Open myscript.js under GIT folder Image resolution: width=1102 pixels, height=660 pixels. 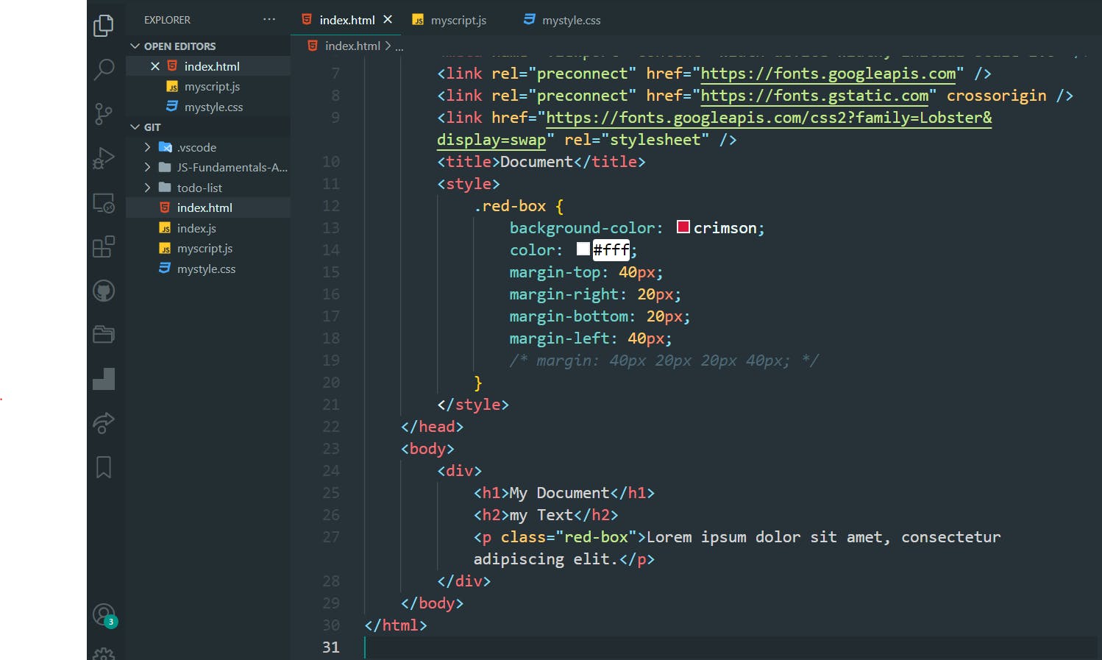click(x=208, y=249)
